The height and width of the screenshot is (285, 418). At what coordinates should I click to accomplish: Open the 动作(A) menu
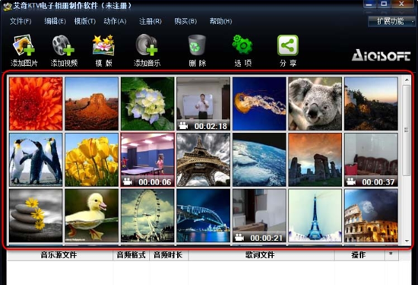point(115,21)
